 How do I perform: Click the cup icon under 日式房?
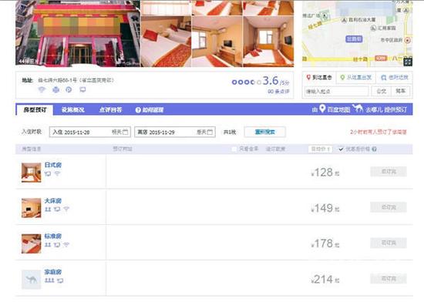(48, 173)
